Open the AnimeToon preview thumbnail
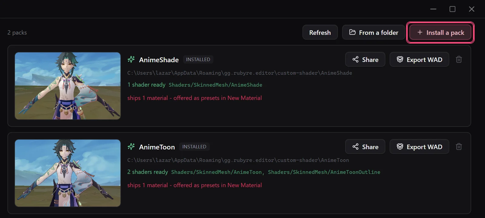Screen dimensions: 485x218 [x=68, y=173]
